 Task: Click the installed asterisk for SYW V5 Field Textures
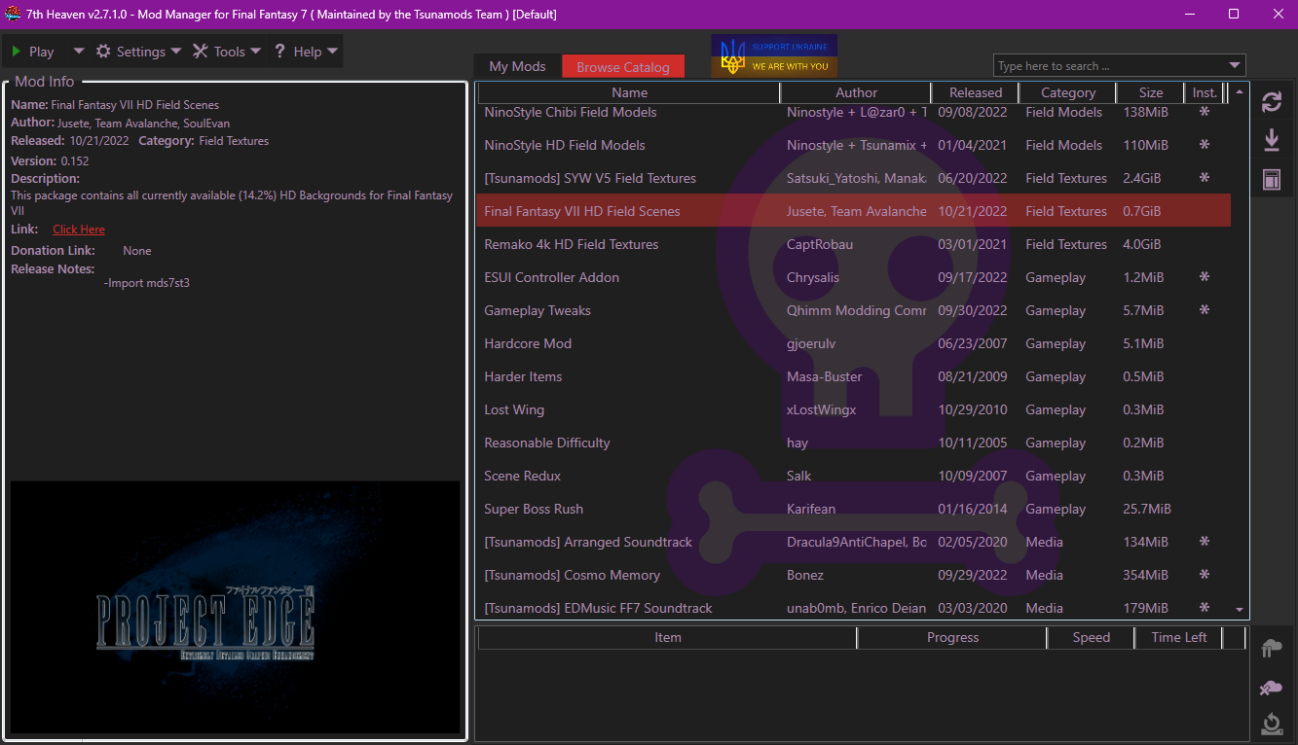(x=1205, y=178)
